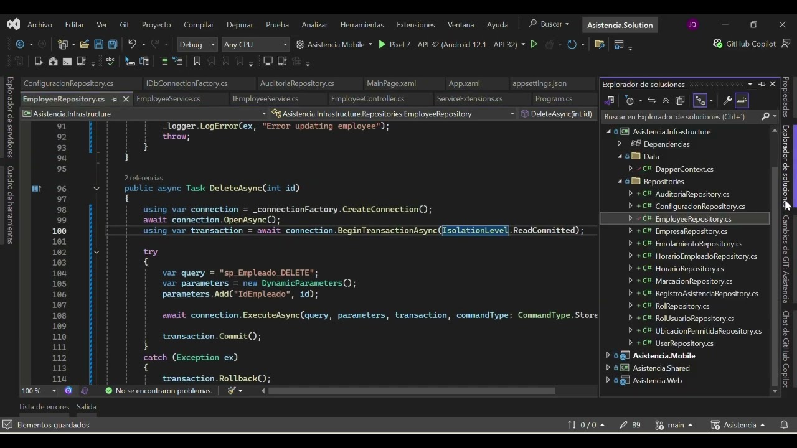The height and width of the screenshot is (448, 797).
Task: Click the Navigate Backward arrow icon
Action: click(20, 44)
